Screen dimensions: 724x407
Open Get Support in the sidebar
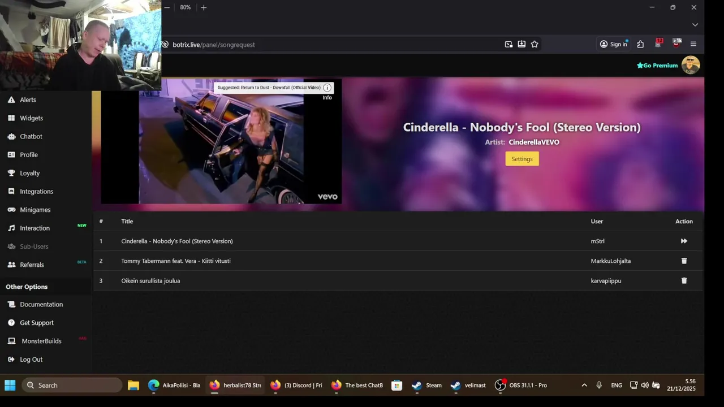37,323
